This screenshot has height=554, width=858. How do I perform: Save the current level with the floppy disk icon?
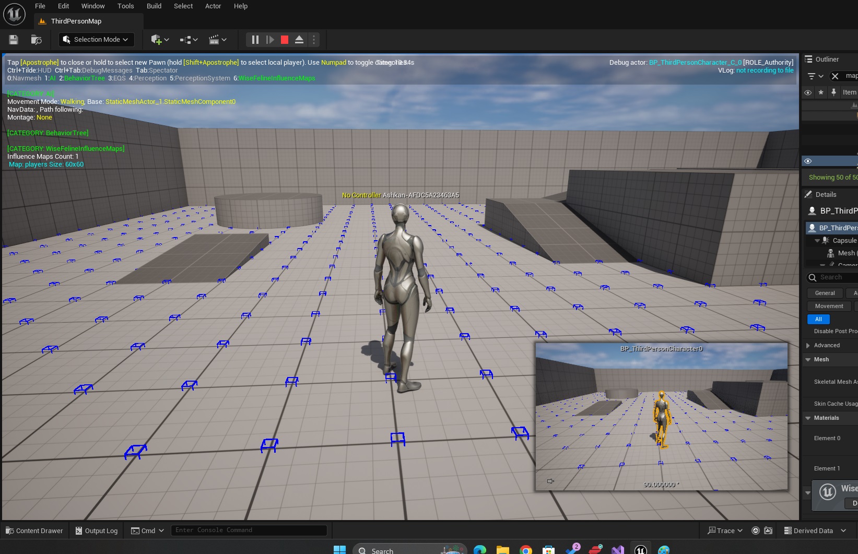coord(14,40)
